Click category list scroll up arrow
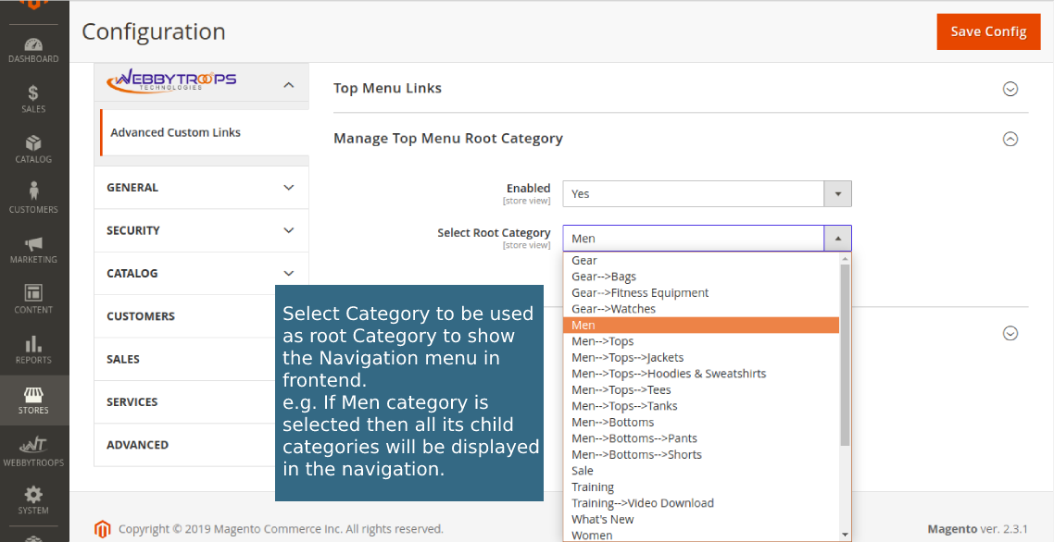The image size is (1054, 542). click(845, 258)
